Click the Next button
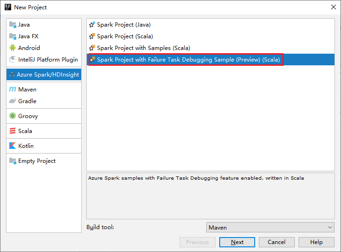This screenshot has height=252, width=341. [237, 242]
